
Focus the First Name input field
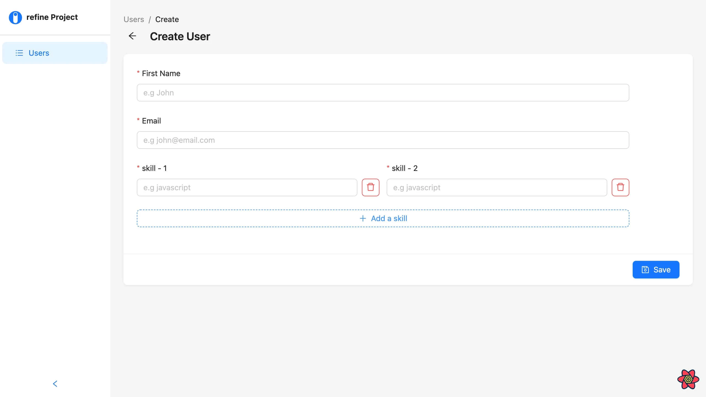tap(383, 93)
